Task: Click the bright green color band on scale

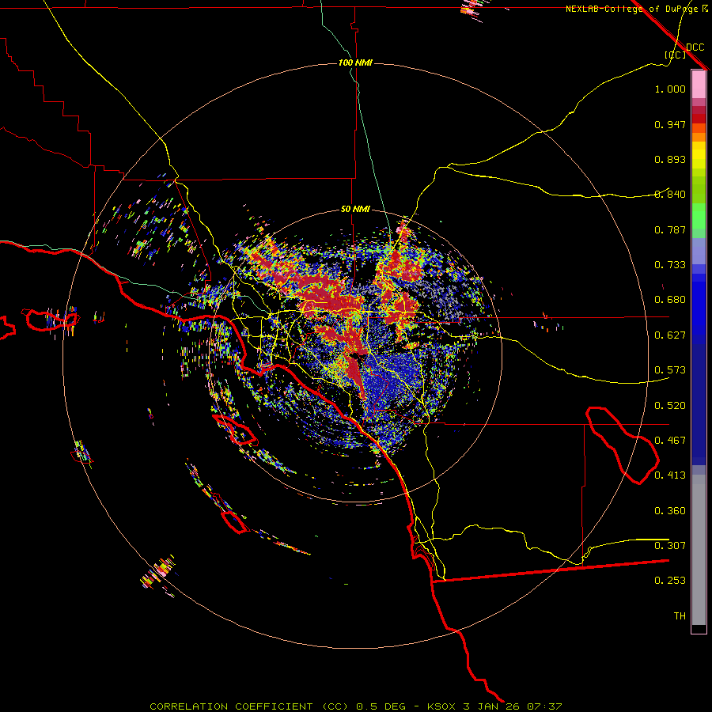Action: [699, 216]
